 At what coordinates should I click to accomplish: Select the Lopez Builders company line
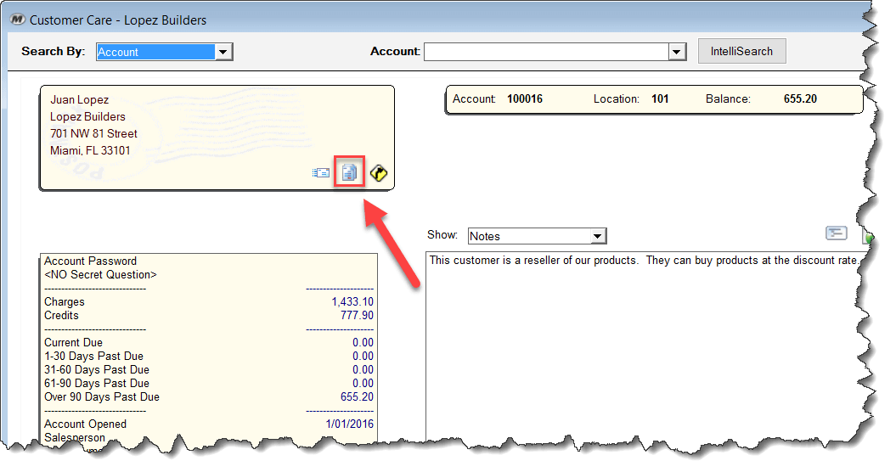pyautogui.click(x=87, y=116)
